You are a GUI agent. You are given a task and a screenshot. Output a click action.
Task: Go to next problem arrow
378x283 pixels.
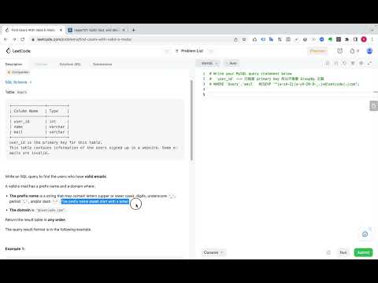click(x=211, y=51)
